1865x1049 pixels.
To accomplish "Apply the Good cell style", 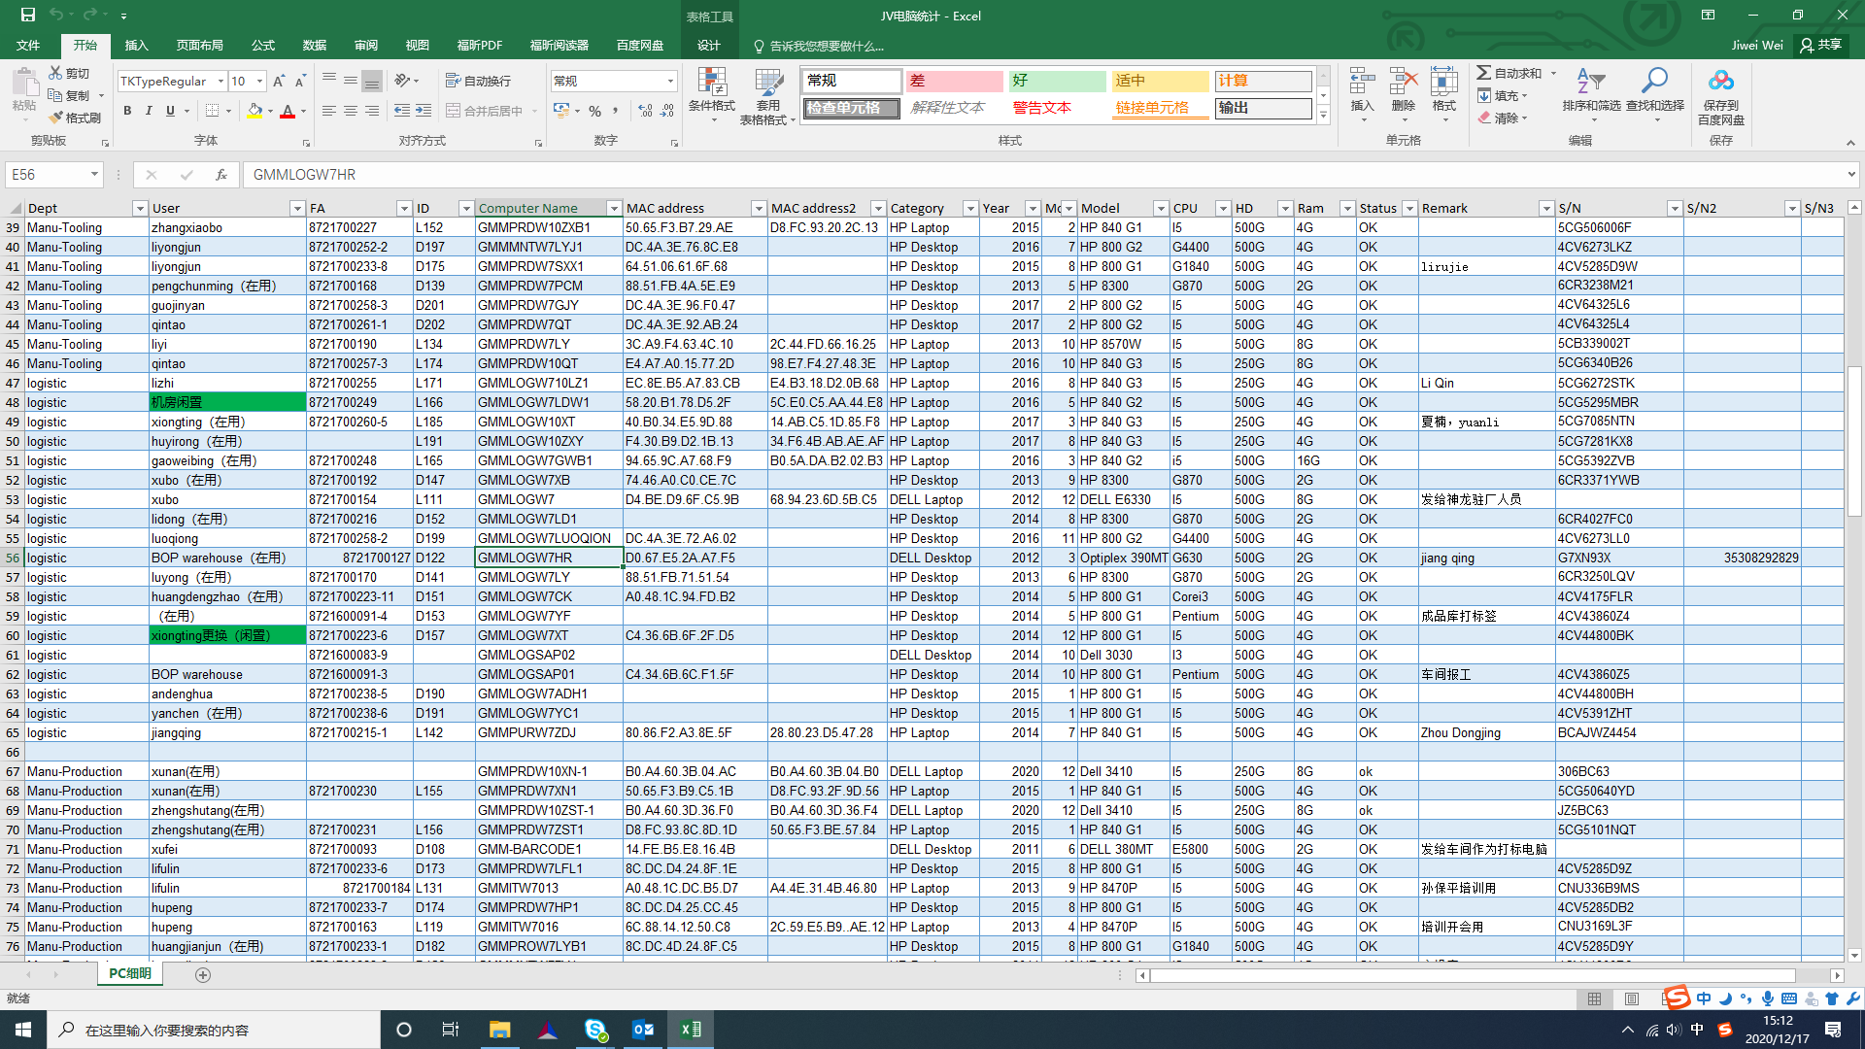I will click(x=1056, y=81).
